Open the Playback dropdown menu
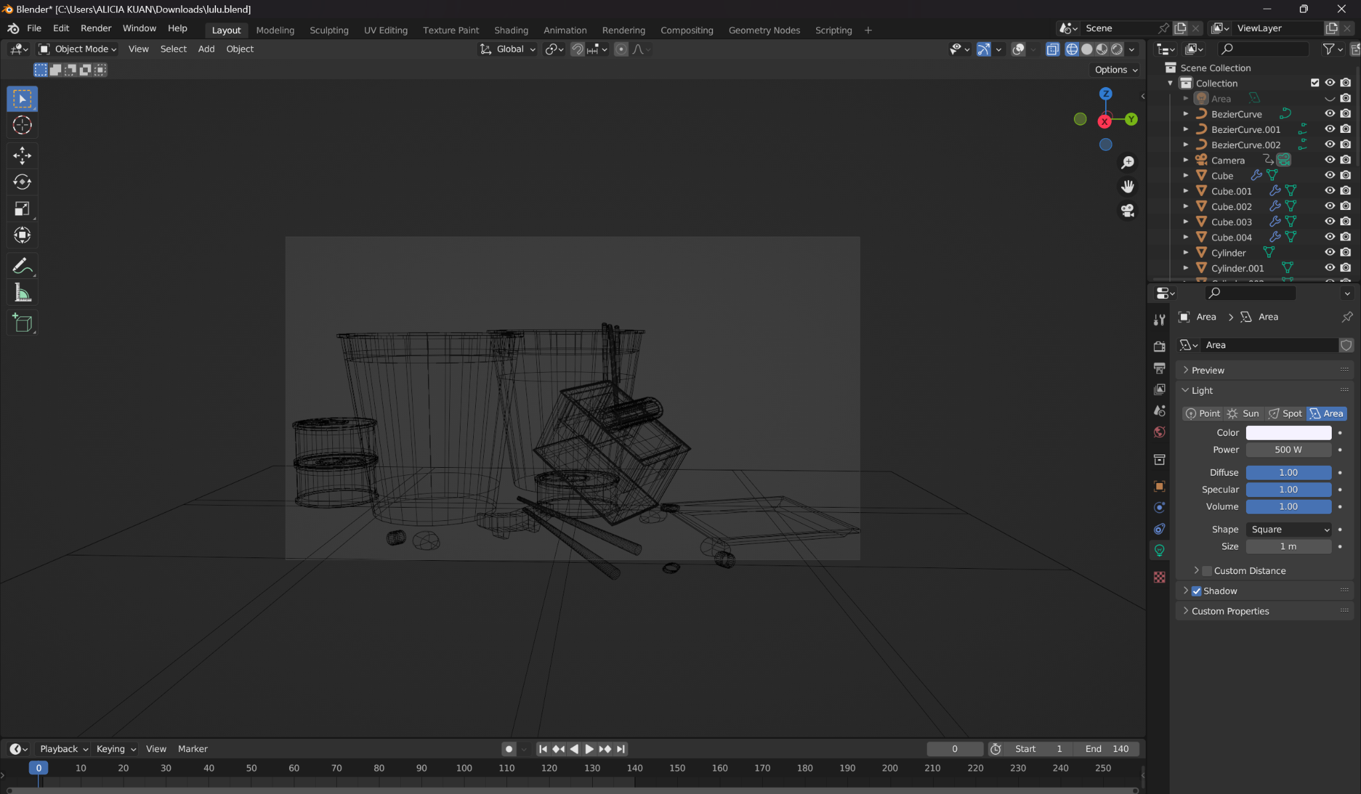The height and width of the screenshot is (794, 1361). coord(63,749)
